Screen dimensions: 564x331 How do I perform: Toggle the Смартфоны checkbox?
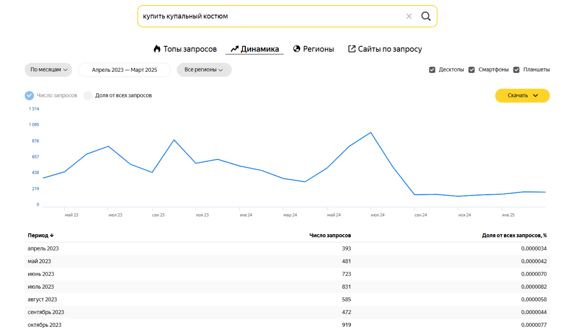(472, 70)
